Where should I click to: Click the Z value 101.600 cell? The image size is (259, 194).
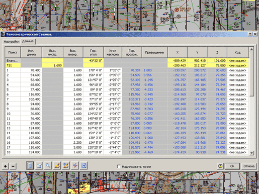coord(217,60)
